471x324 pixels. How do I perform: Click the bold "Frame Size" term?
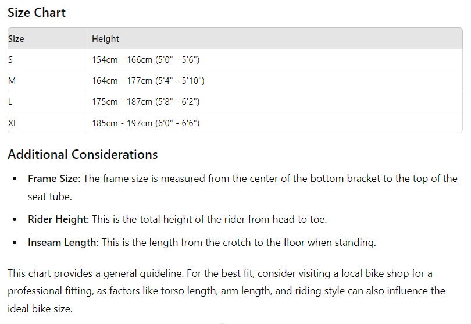[x=53, y=179]
